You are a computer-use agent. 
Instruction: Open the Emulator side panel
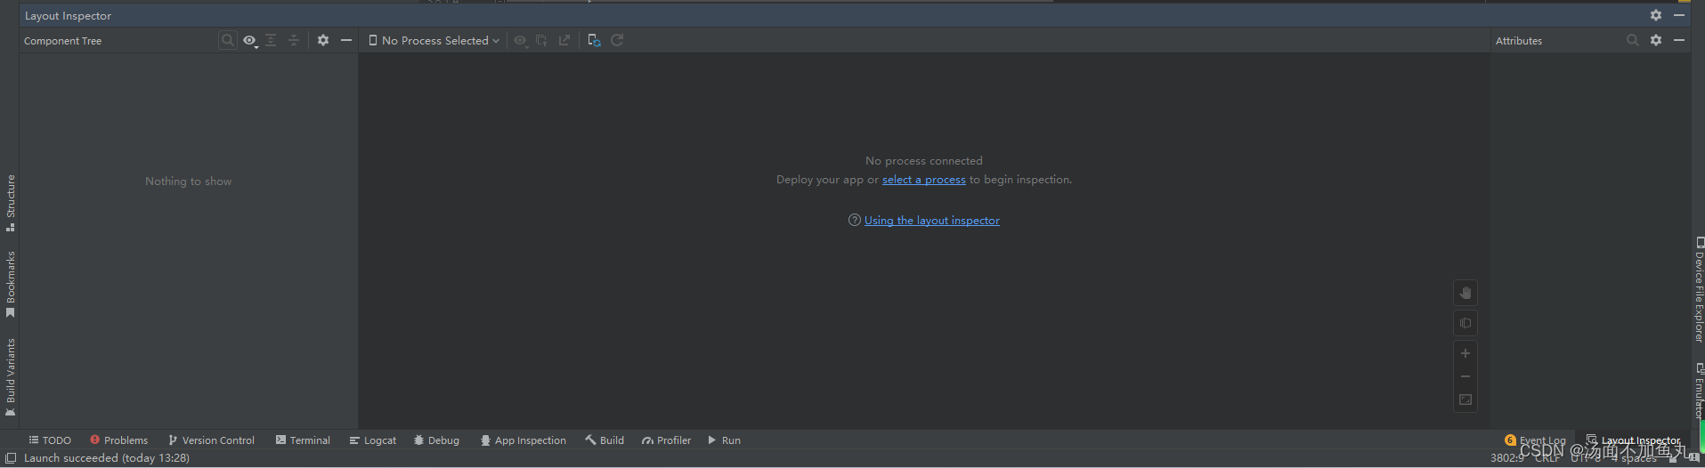(1699, 390)
